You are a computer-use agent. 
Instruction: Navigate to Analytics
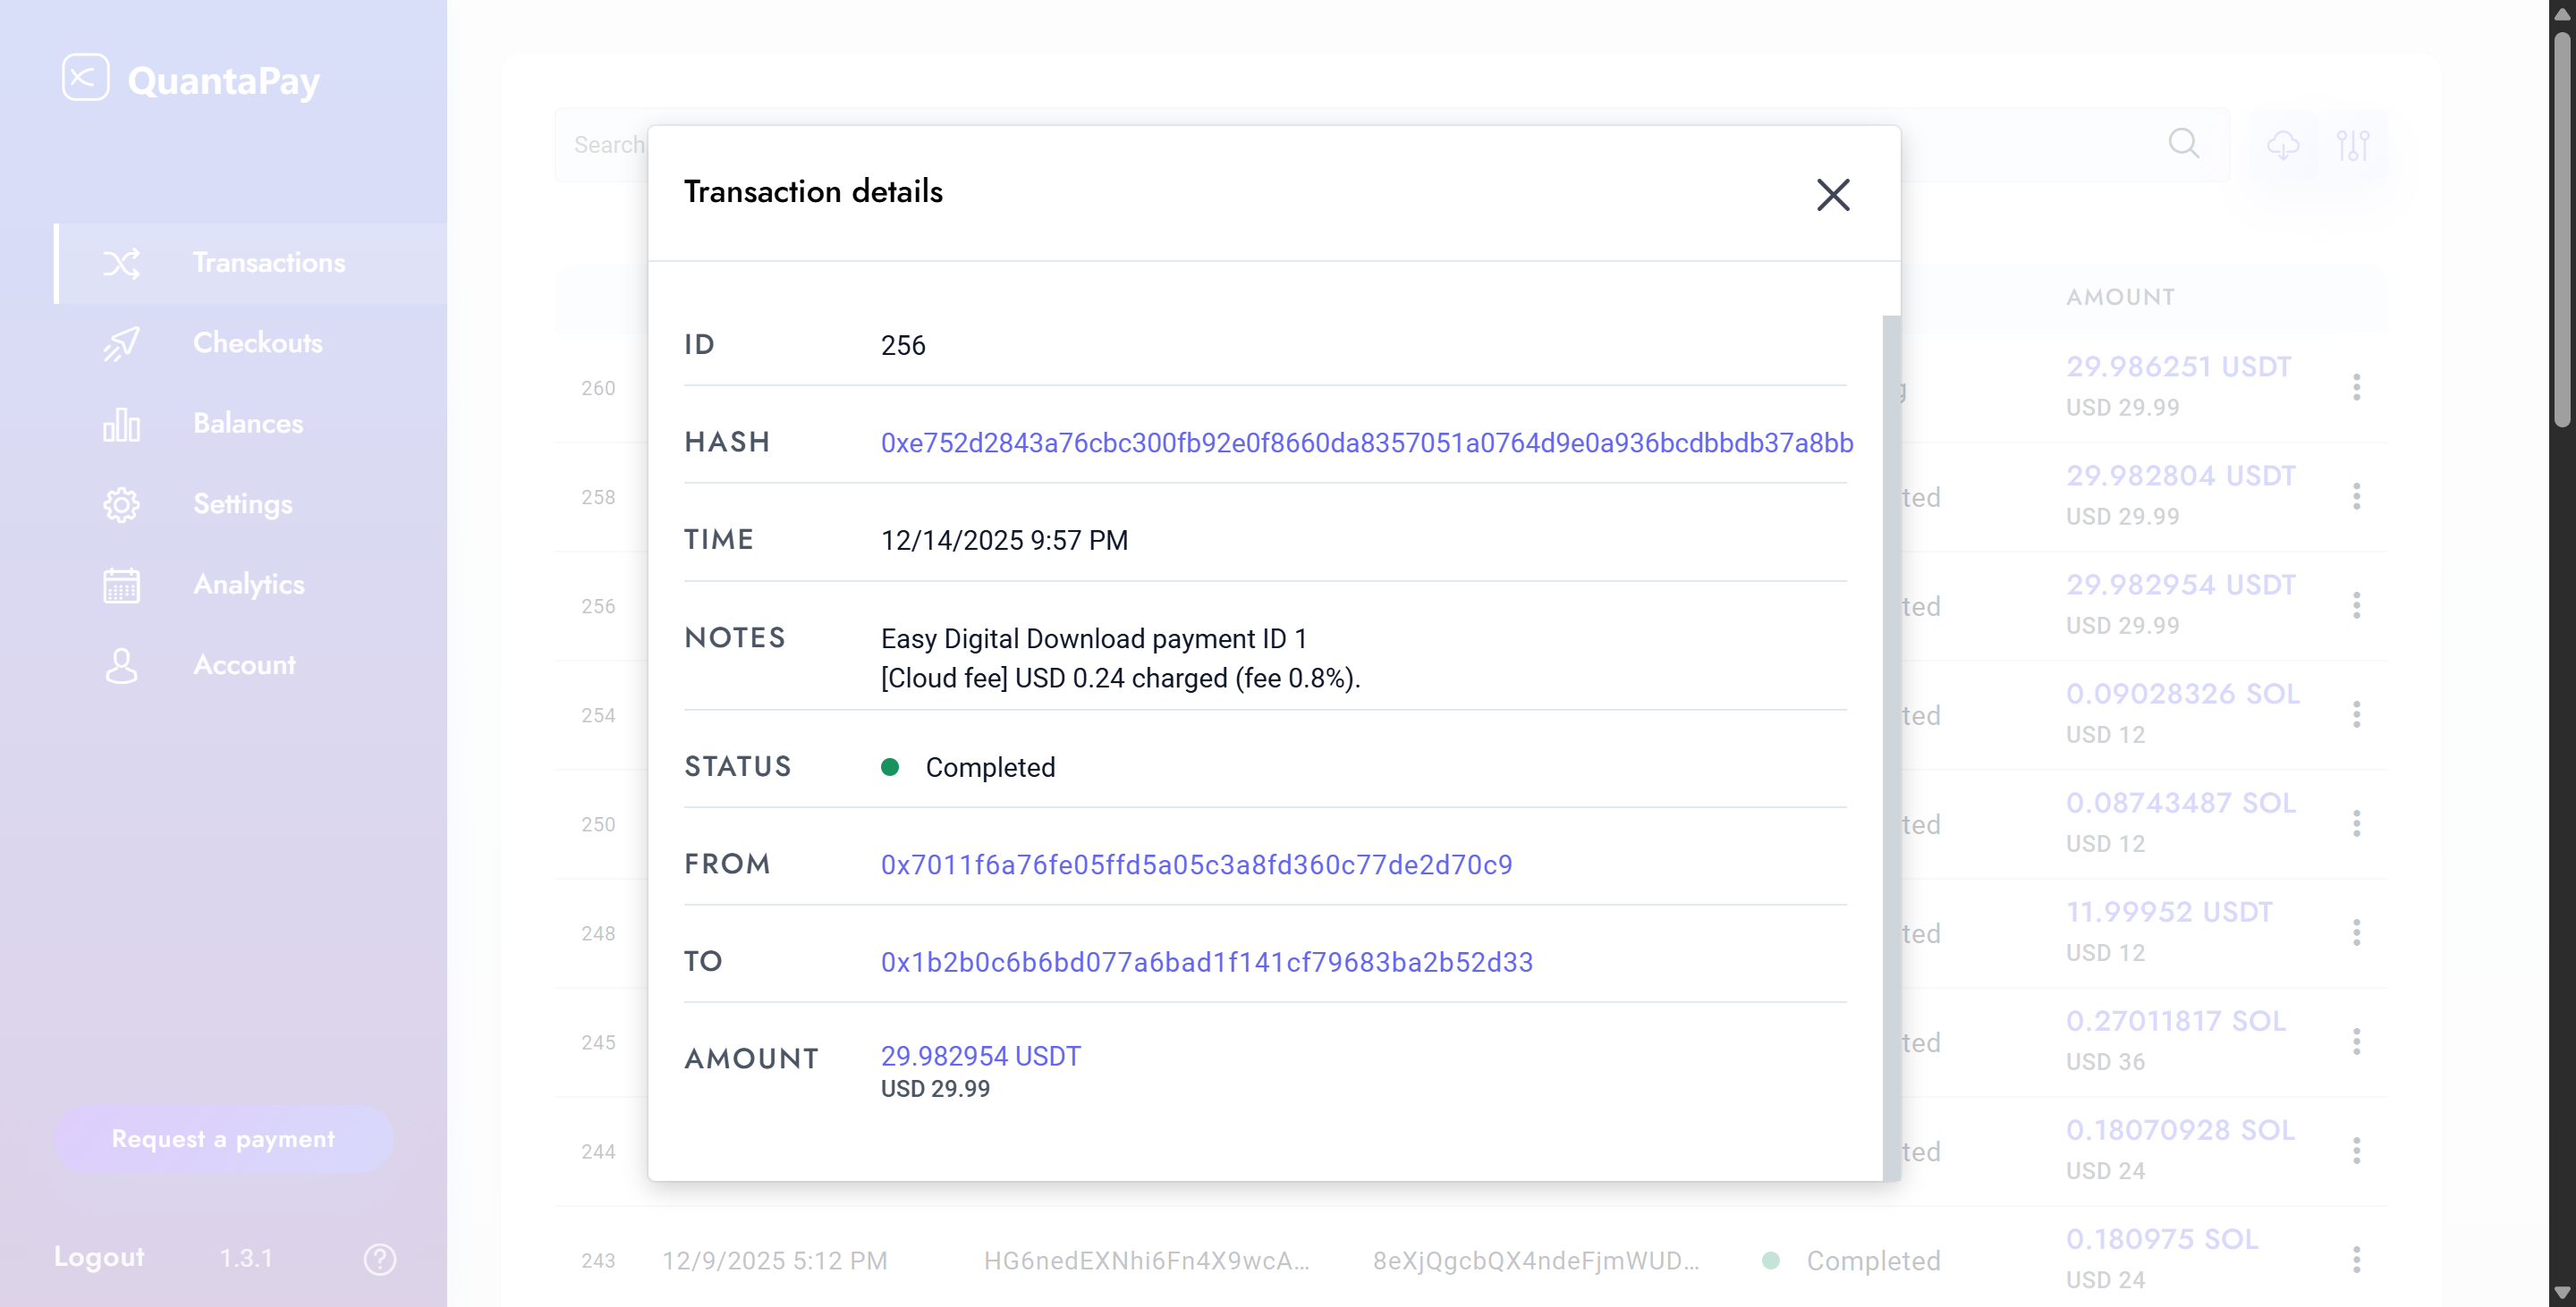tap(249, 585)
